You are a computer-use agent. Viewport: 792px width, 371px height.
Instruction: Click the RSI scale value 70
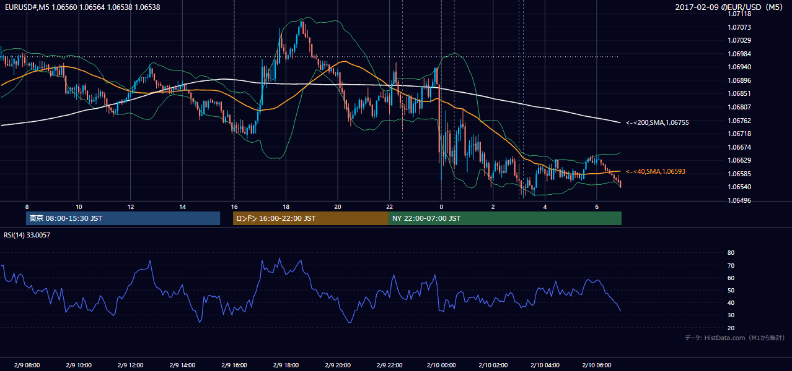(731, 265)
